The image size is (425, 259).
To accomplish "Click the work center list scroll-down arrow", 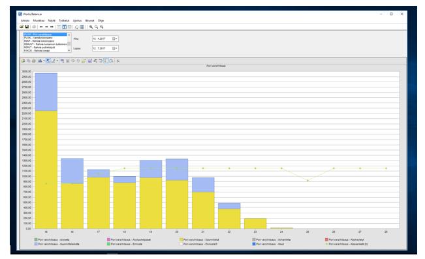I will (69, 50).
